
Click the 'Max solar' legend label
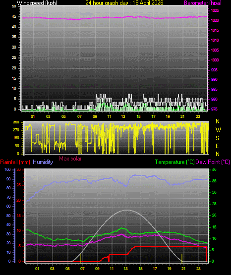pyautogui.click(x=70, y=159)
